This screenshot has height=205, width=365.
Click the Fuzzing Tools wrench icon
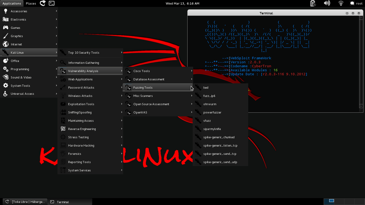(x=128, y=87)
